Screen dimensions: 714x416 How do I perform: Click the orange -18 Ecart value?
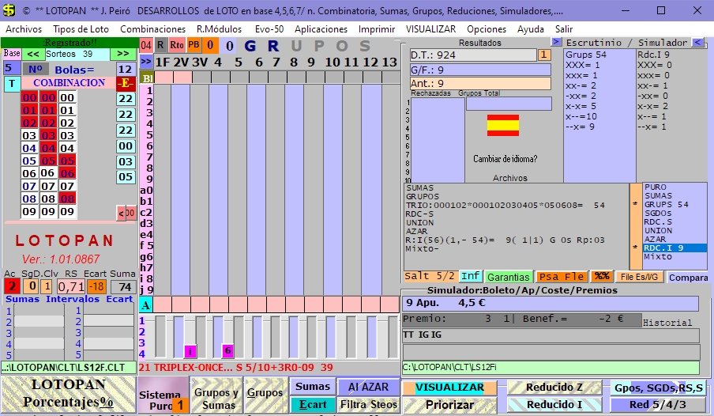tap(96, 286)
